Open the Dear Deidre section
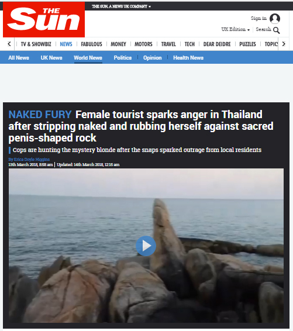293x331 pixels. [x=217, y=44]
